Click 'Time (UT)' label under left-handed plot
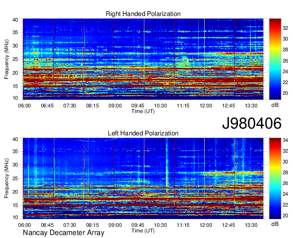Viewport: 293px width, 238px height. (143, 231)
